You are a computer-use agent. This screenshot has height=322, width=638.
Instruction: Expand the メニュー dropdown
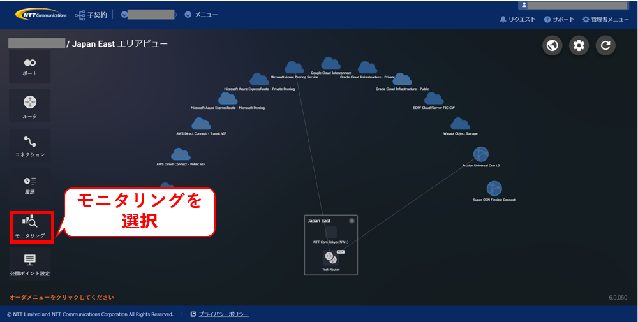pyautogui.click(x=202, y=15)
